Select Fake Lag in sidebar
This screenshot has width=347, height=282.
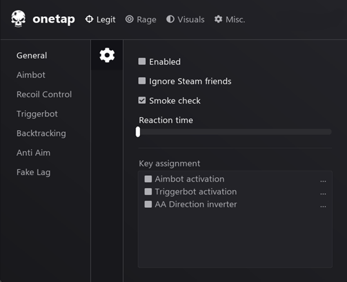click(x=34, y=173)
